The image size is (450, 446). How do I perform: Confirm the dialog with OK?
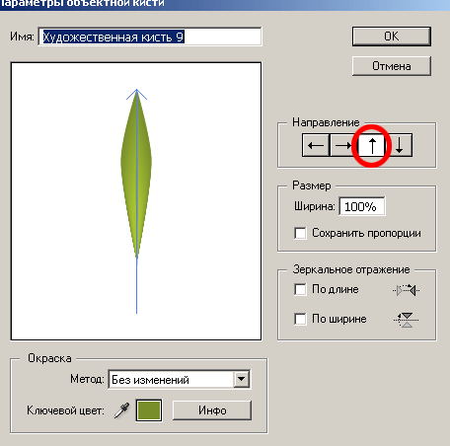click(x=392, y=37)
